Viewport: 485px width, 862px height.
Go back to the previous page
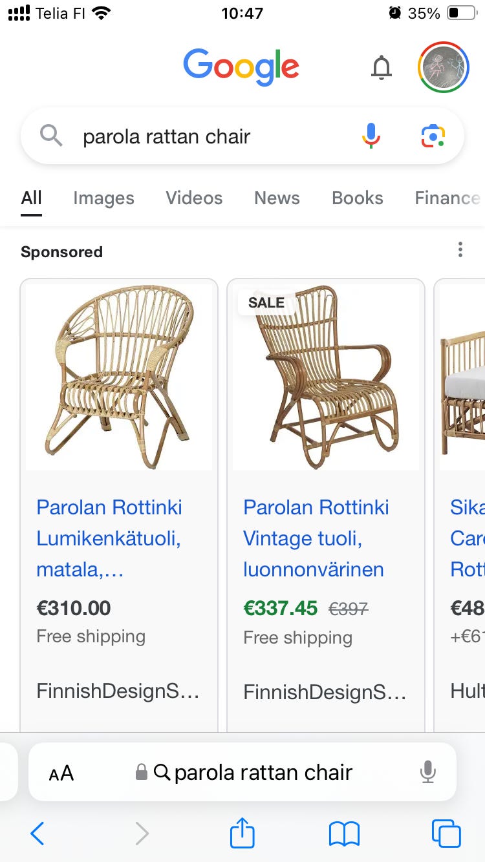[x=38, y=833]
